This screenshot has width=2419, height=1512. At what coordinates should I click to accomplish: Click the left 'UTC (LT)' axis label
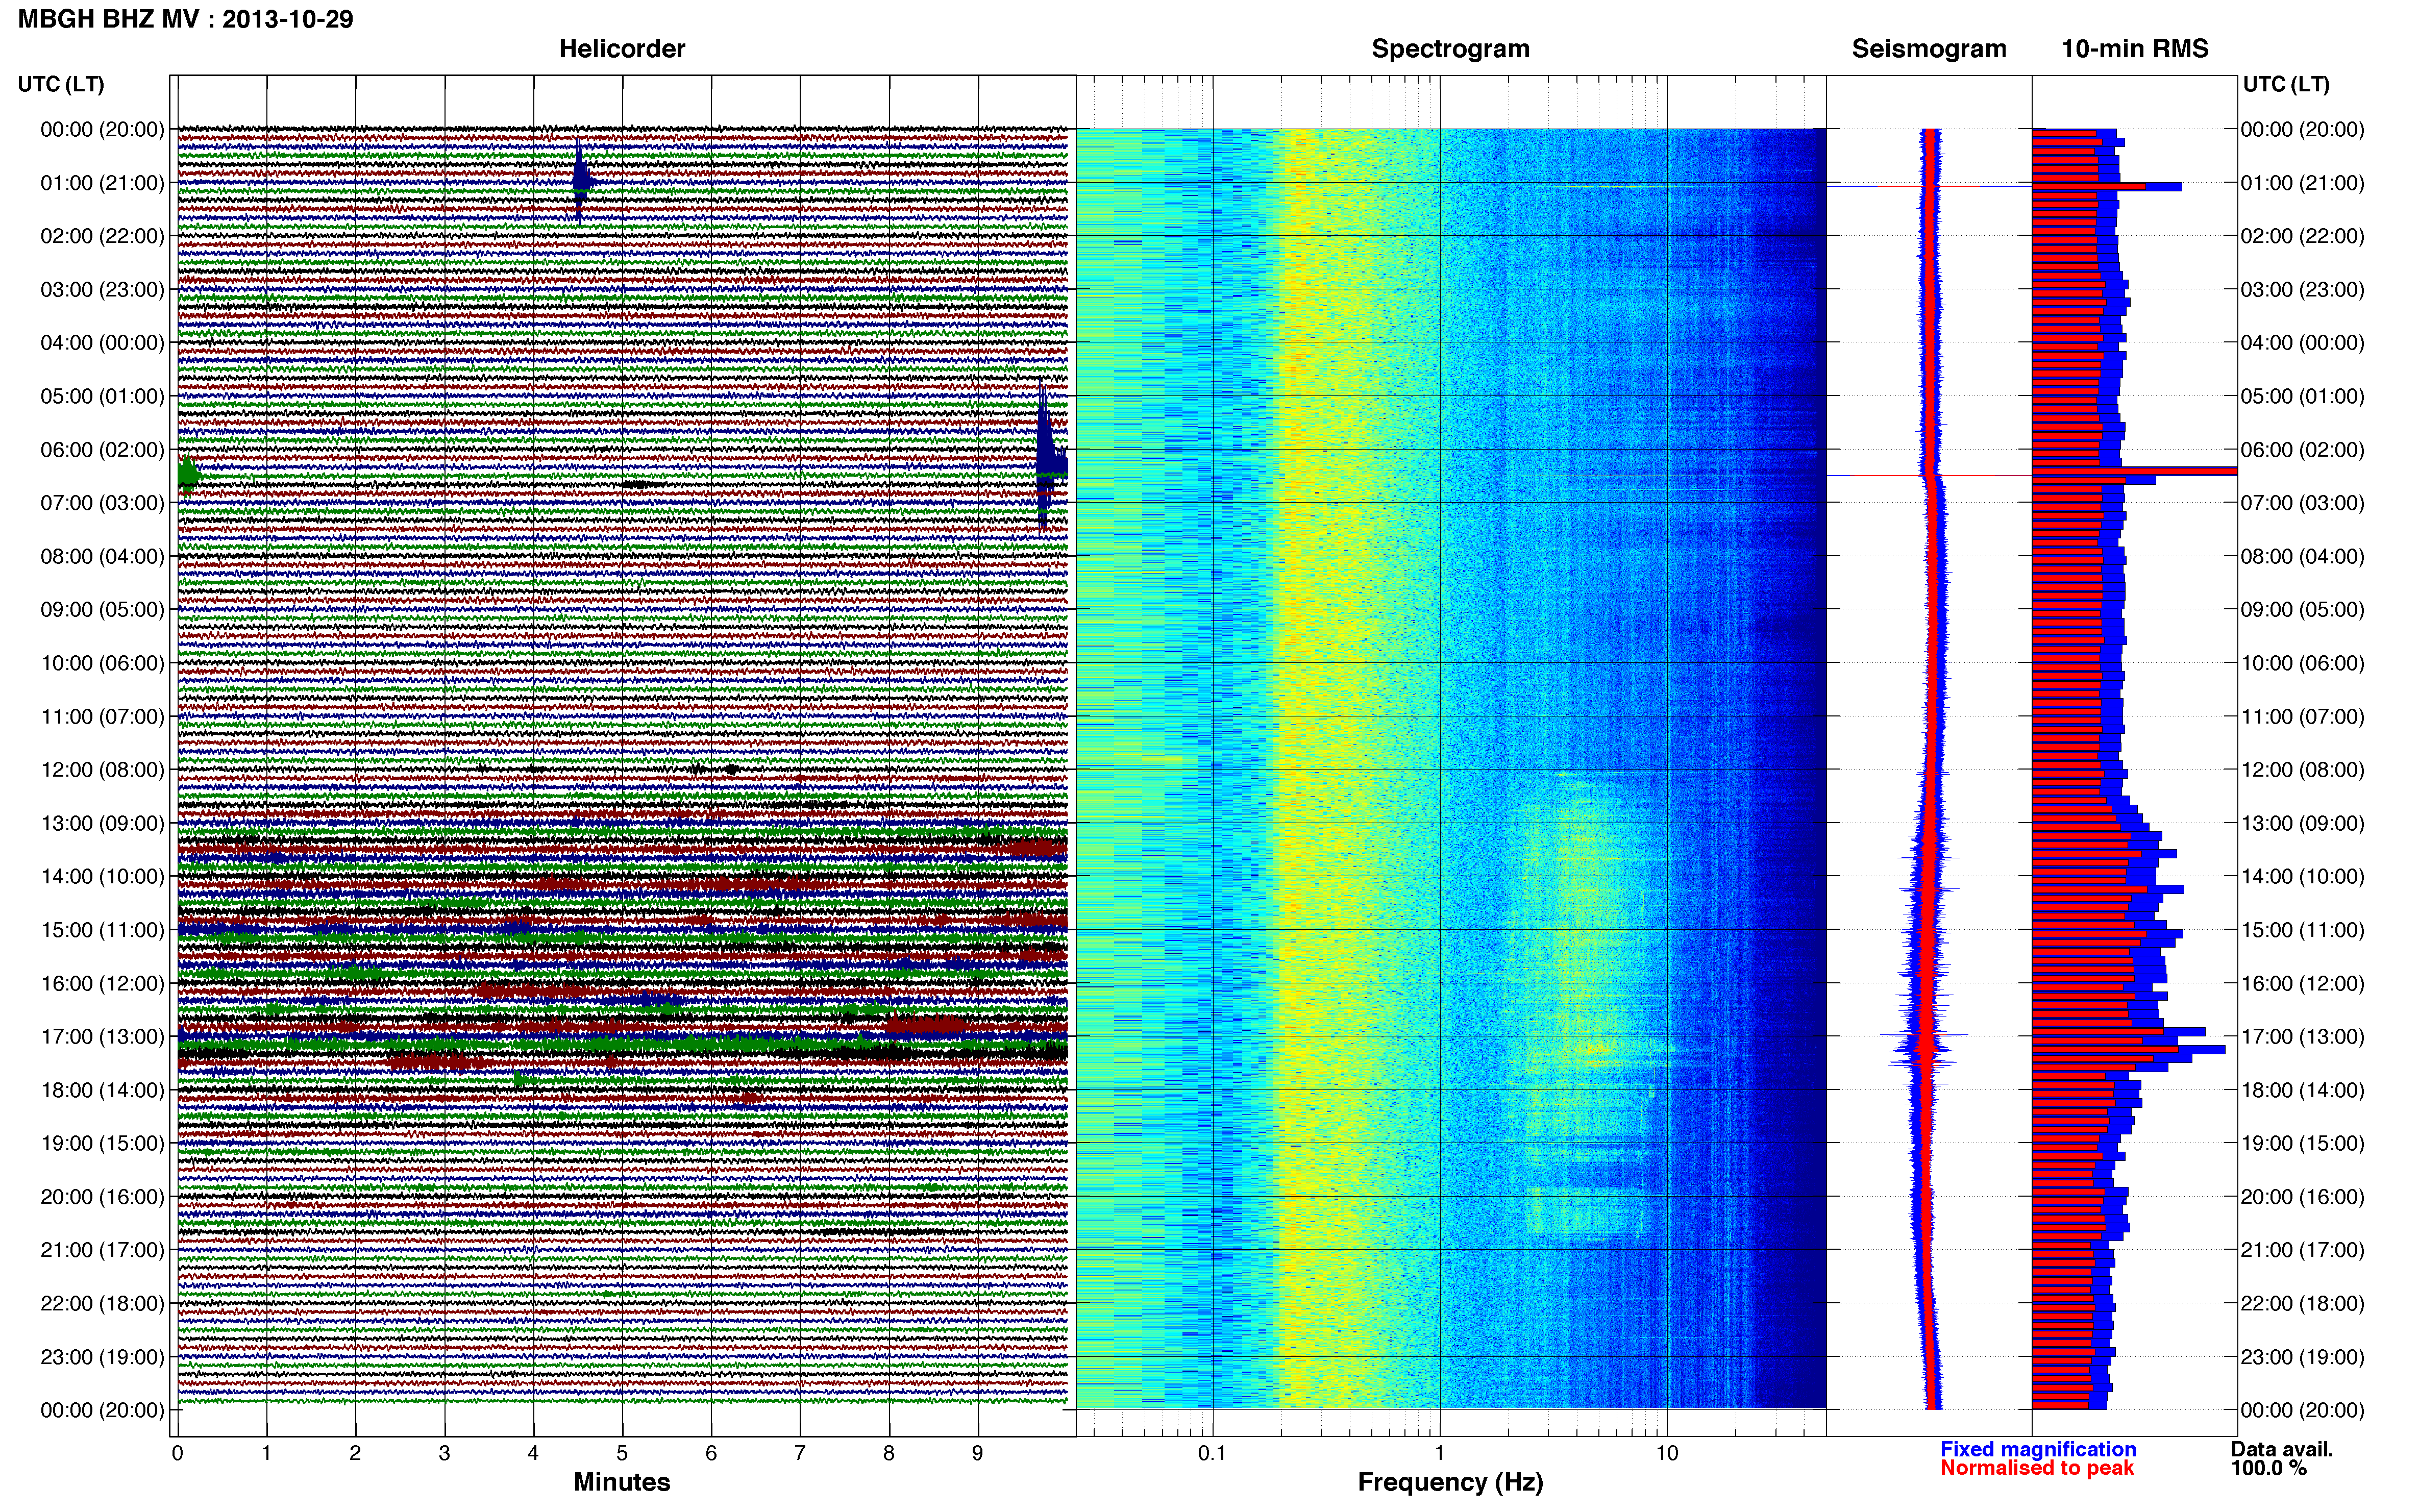(61, 84)
